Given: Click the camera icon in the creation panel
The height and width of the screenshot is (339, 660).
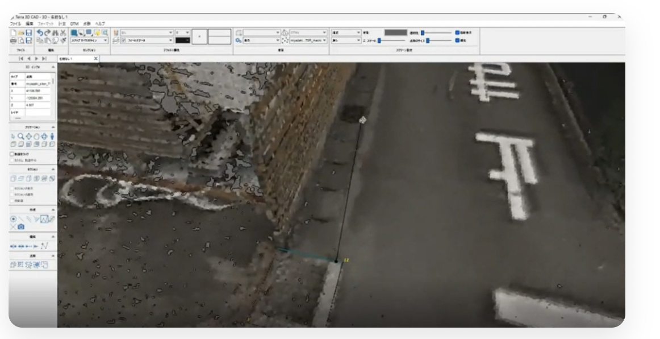Looking at the screenshot, I should (x=21, y=227).
